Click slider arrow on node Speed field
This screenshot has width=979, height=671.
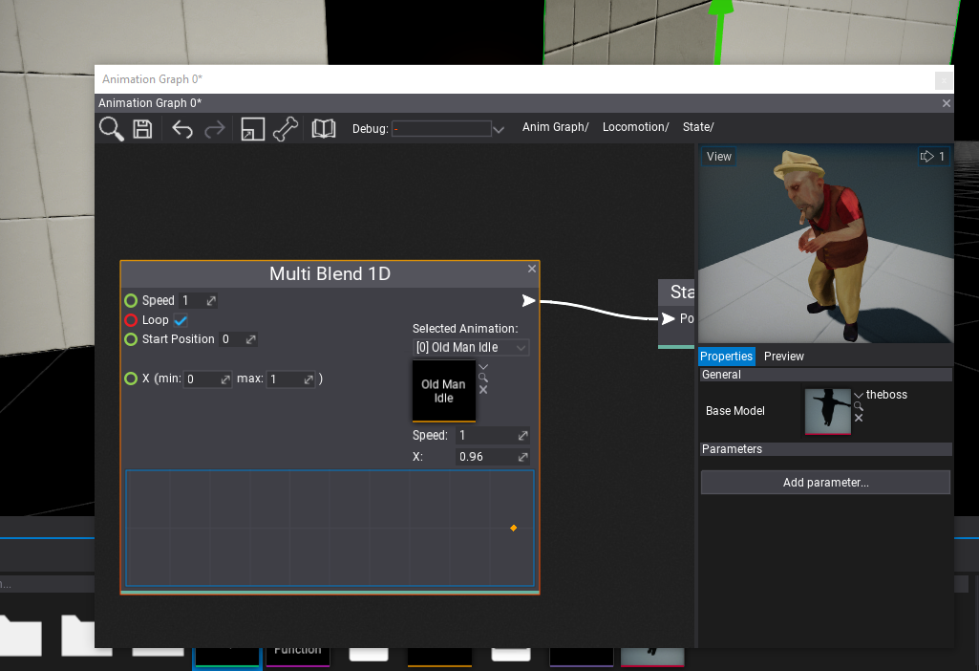click(x=212, y=300)
